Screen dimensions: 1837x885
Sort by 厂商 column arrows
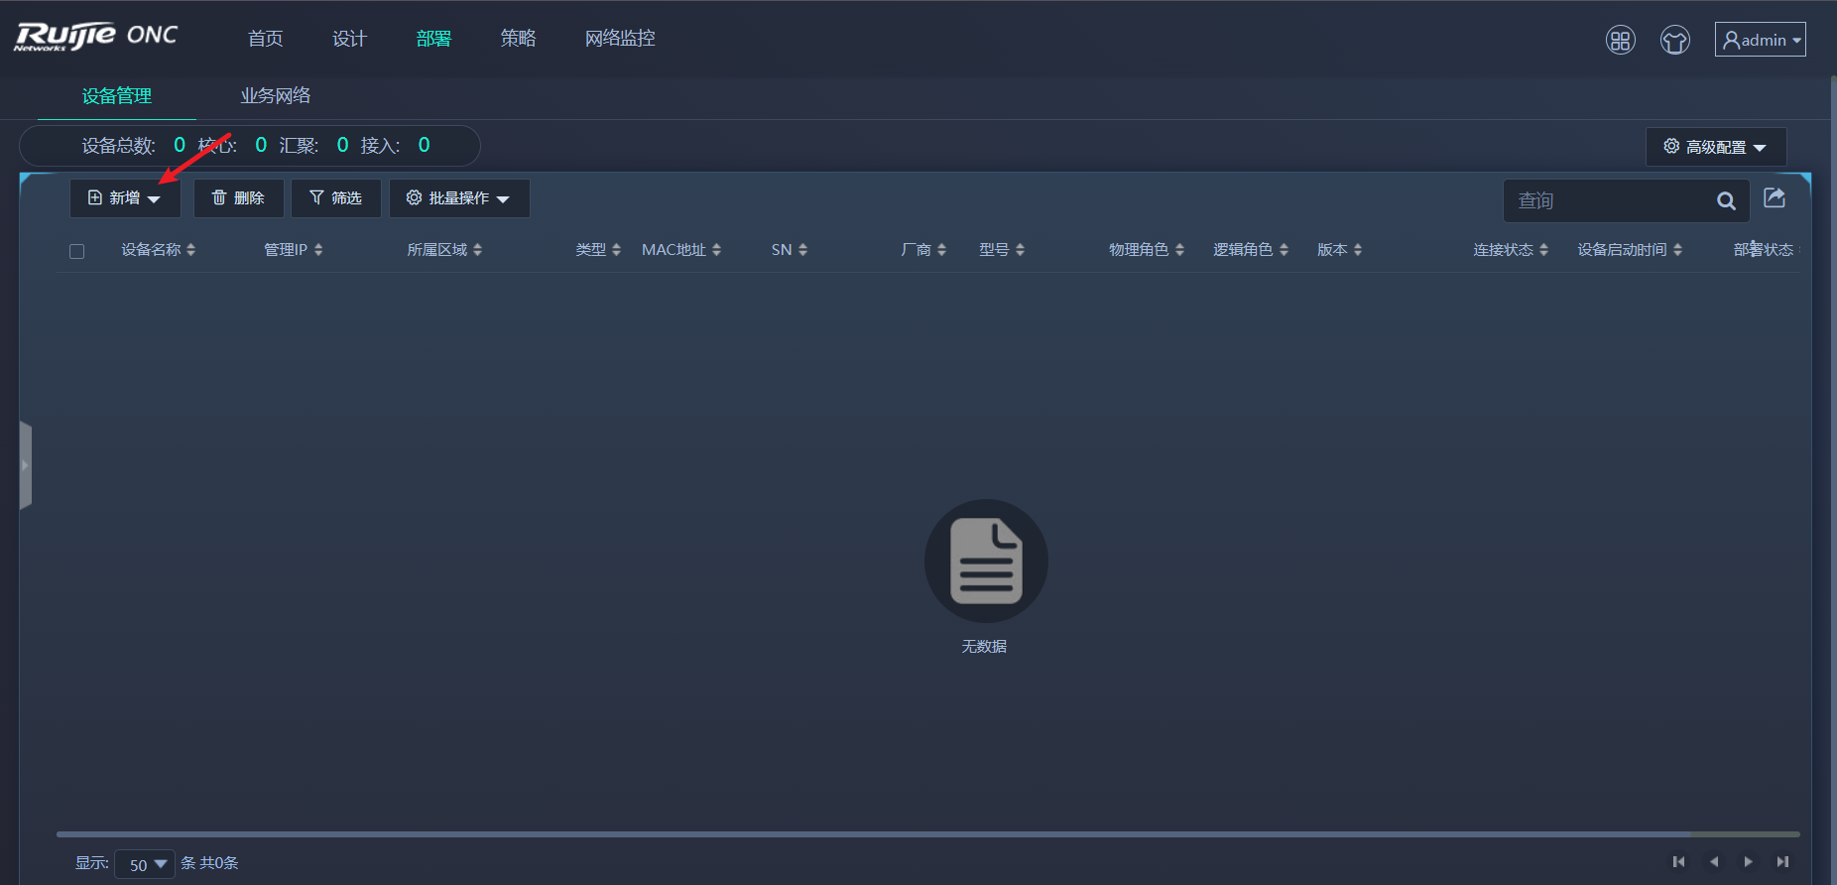[x=941, y=250]
